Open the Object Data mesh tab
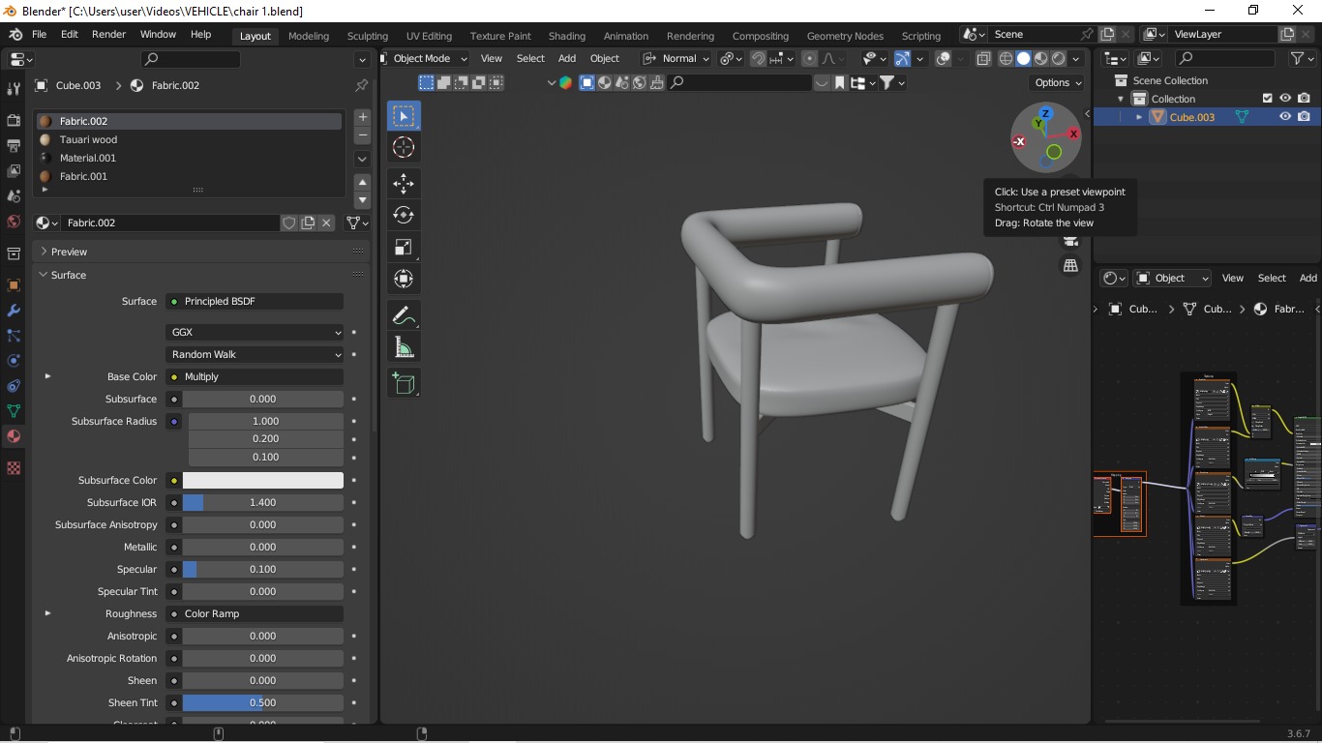This screenshot has width=1322, height=743. 14,411
